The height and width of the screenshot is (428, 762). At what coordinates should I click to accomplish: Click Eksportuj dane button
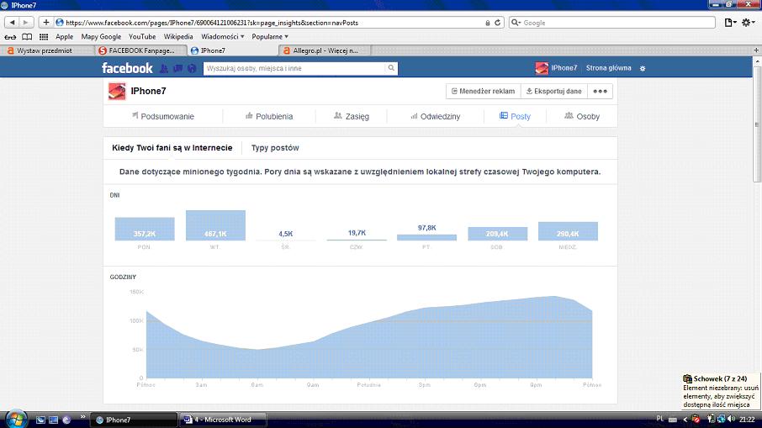pos(554,92)
